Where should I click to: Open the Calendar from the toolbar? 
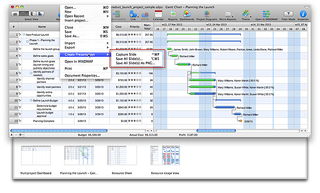(x=158, y=14)
